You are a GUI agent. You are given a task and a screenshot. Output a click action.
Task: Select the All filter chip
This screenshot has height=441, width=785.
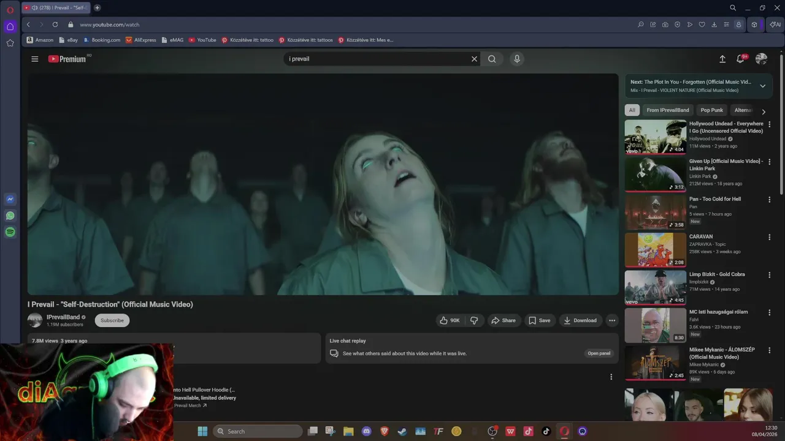pos(632,110)
